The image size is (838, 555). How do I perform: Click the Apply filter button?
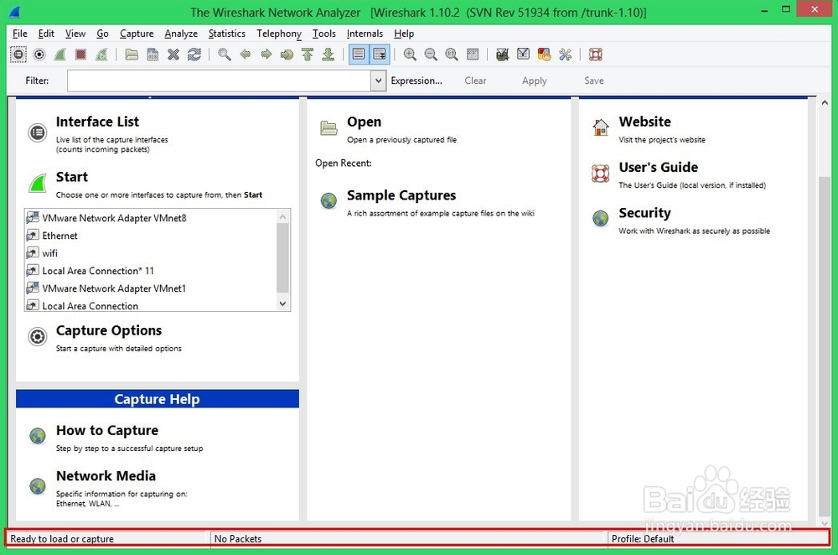click(535, 80)
